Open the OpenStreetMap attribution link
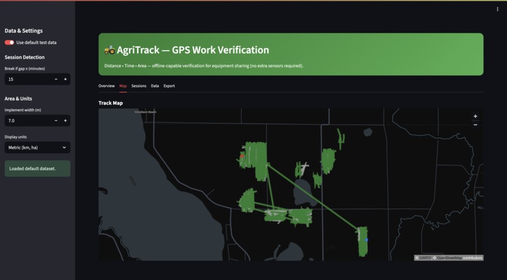This screenshot has width=507, height=280. [x=449, y=258]
